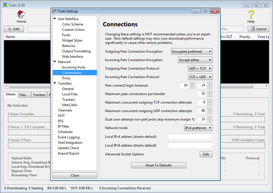Select Web Interface in settings tree
Screen dimensions: 273x193
(73, 57)
